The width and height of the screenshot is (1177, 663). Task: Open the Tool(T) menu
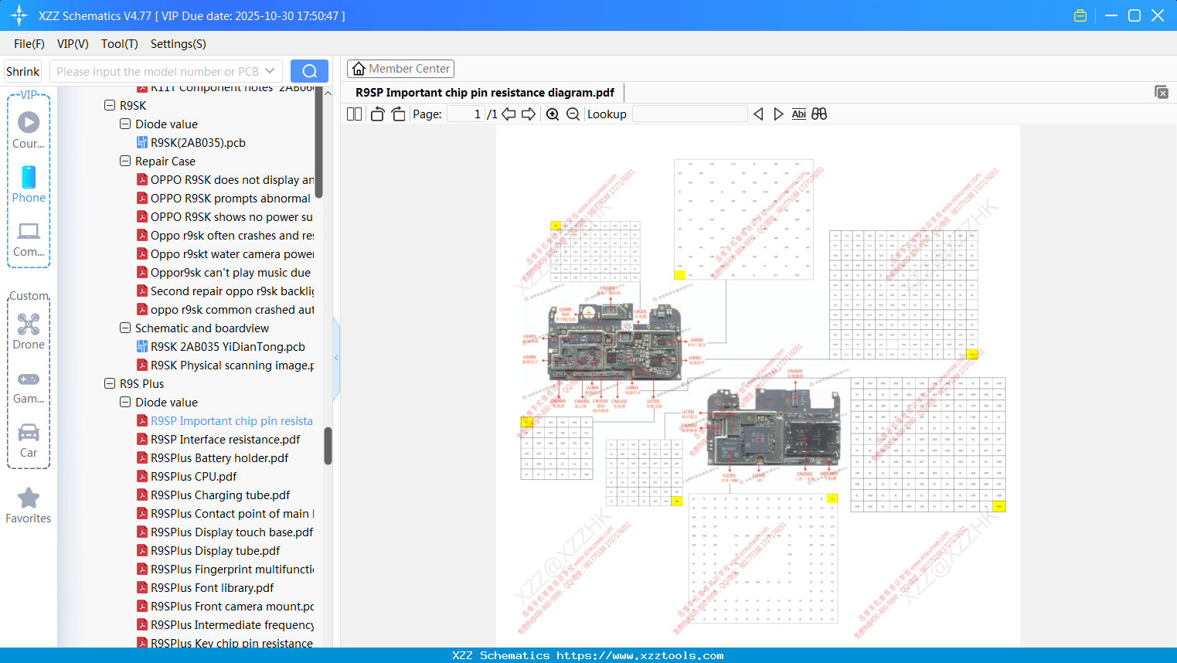point(120,44)
